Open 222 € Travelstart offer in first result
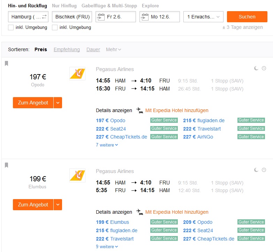The image size is (273, 252). coord(202,129)
